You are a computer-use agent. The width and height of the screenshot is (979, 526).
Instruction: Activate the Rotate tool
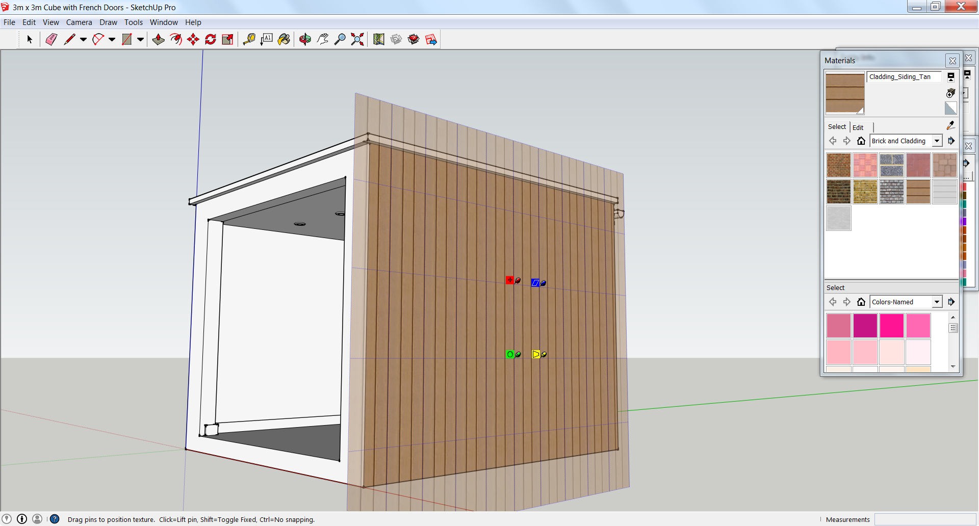(211, 39)
